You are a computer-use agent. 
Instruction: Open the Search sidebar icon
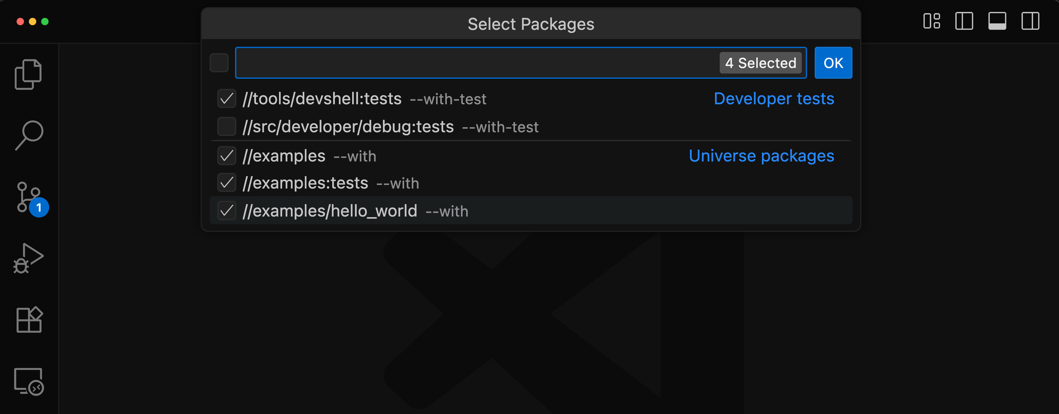point(29,135)
